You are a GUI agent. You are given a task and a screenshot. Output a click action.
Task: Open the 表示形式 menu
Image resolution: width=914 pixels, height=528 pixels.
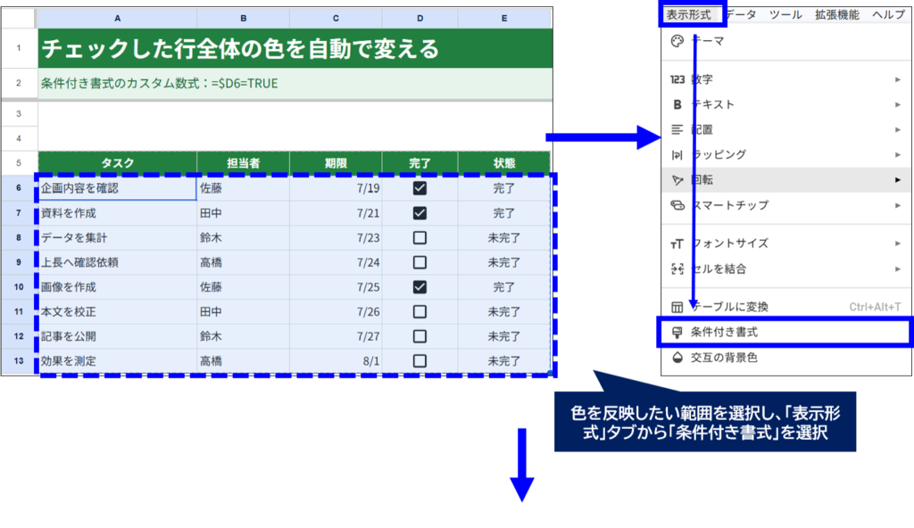[x=689, y=14]
